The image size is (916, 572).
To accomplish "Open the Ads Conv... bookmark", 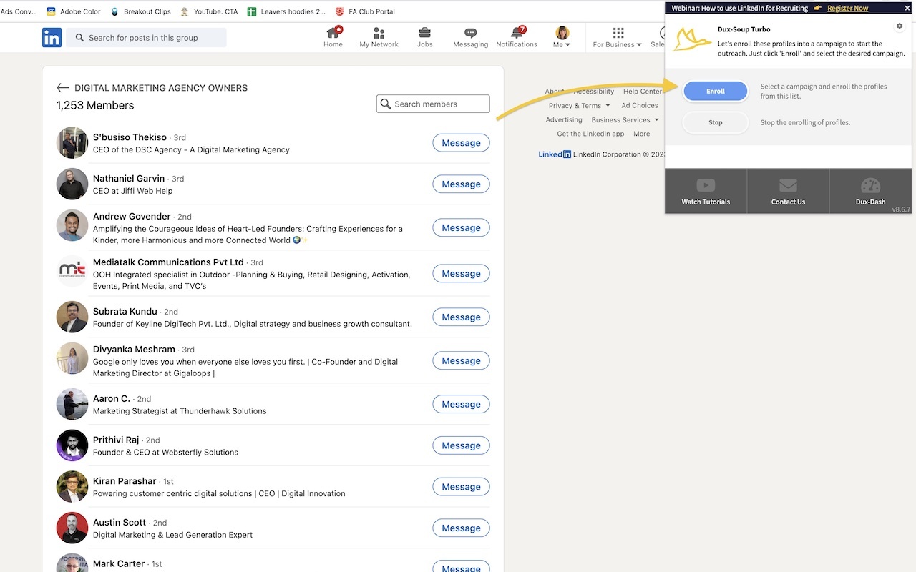I will tap(19, 11).
